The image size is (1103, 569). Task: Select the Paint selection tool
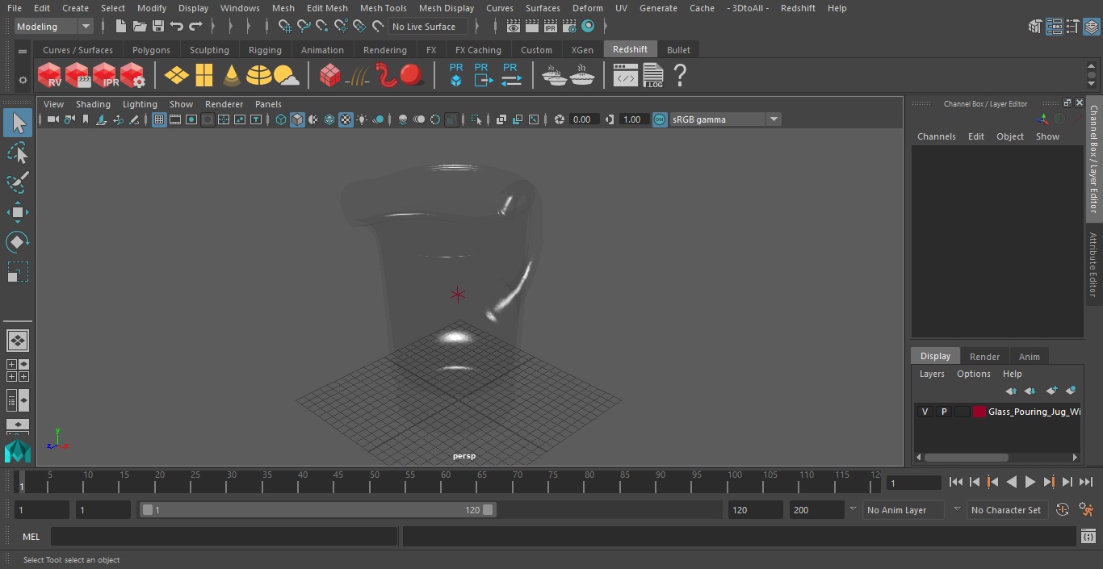pos(17,182)
